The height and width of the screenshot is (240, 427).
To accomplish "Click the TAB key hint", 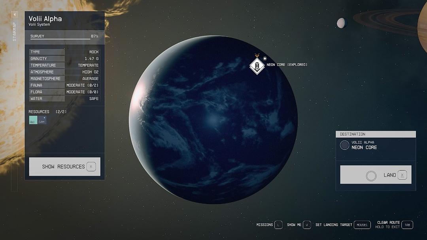I will coord(407,225).
